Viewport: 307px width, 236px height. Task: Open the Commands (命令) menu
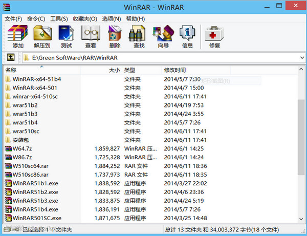tap(36, 19)
